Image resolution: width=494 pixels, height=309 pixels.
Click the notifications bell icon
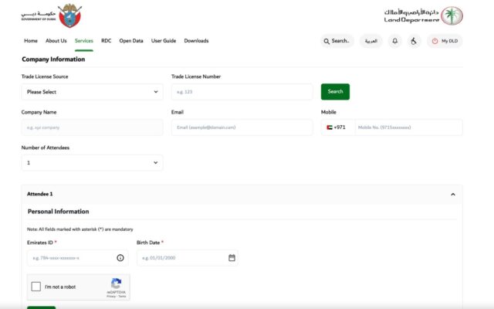click(395, 41)
